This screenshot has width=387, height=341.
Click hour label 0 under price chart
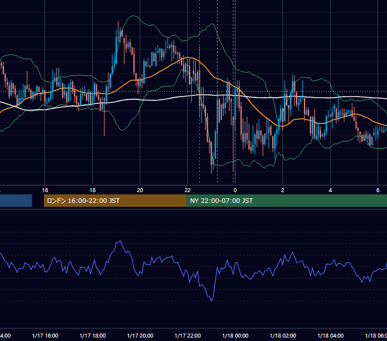(235, 190)
